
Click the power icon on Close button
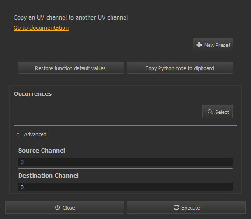57,207
